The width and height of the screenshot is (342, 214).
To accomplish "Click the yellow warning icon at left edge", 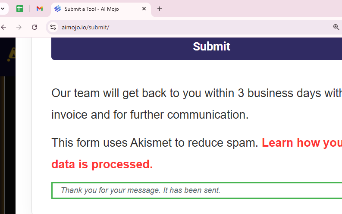I will pos(11,54).
